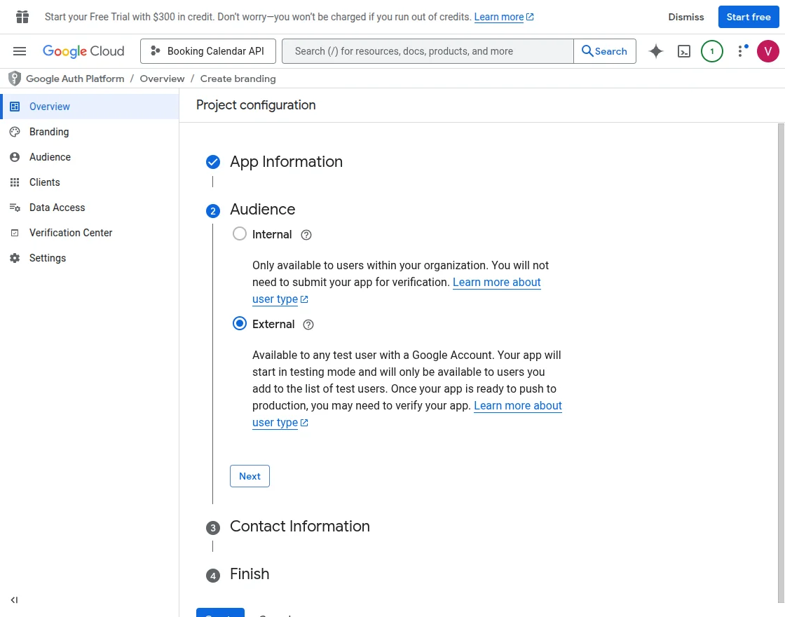785x617 pixels.
Task: Open the Booking Calendar API project picker
Action: point(207,51)
